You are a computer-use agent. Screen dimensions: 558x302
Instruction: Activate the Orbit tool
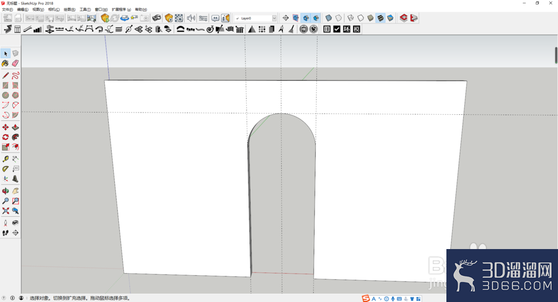pyautogui.click(x=6, y=191)
